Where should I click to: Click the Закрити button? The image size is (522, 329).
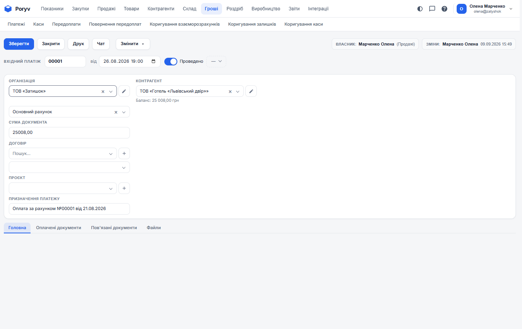click(x=51, y=44)
